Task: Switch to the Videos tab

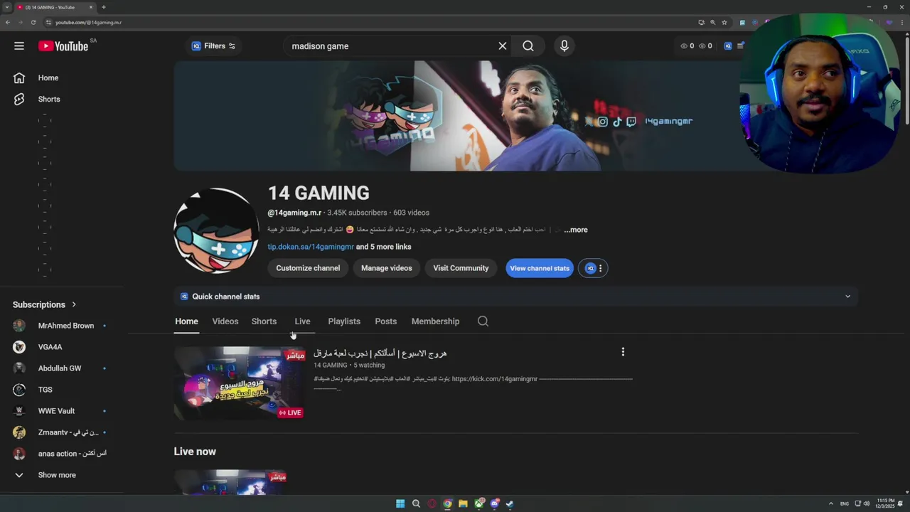Action: 225,321
